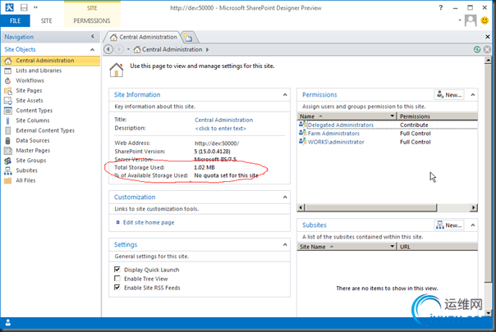The width and height of the screenshot is (496, 332).
Task: Click the Save icon in title bar
Action: (x=24, y=7)
